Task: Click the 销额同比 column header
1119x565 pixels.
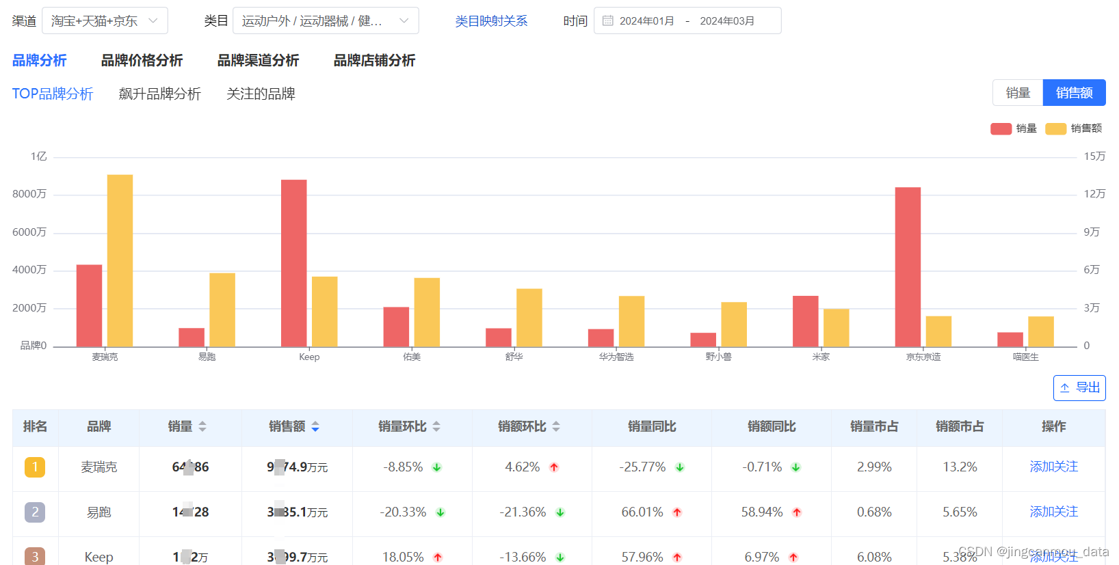Action: click(x=771, y=426)
